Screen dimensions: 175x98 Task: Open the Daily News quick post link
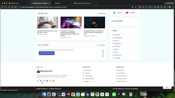pos(88,70)
